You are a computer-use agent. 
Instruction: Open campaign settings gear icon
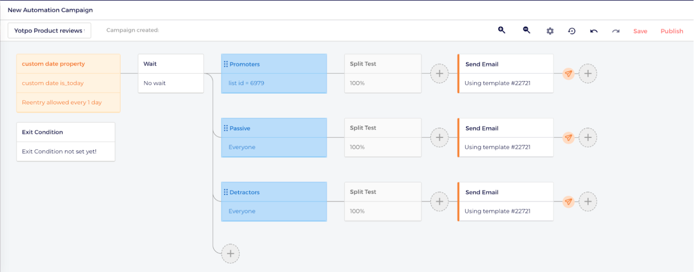[550, 31]
